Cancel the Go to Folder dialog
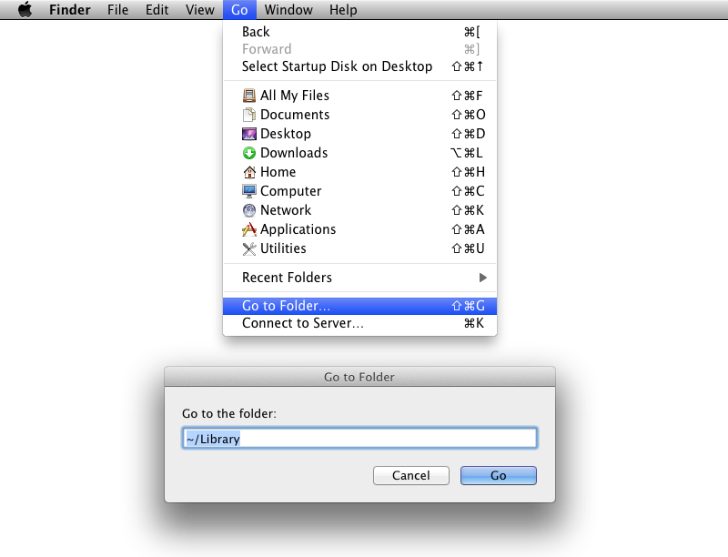 [410, 475]
